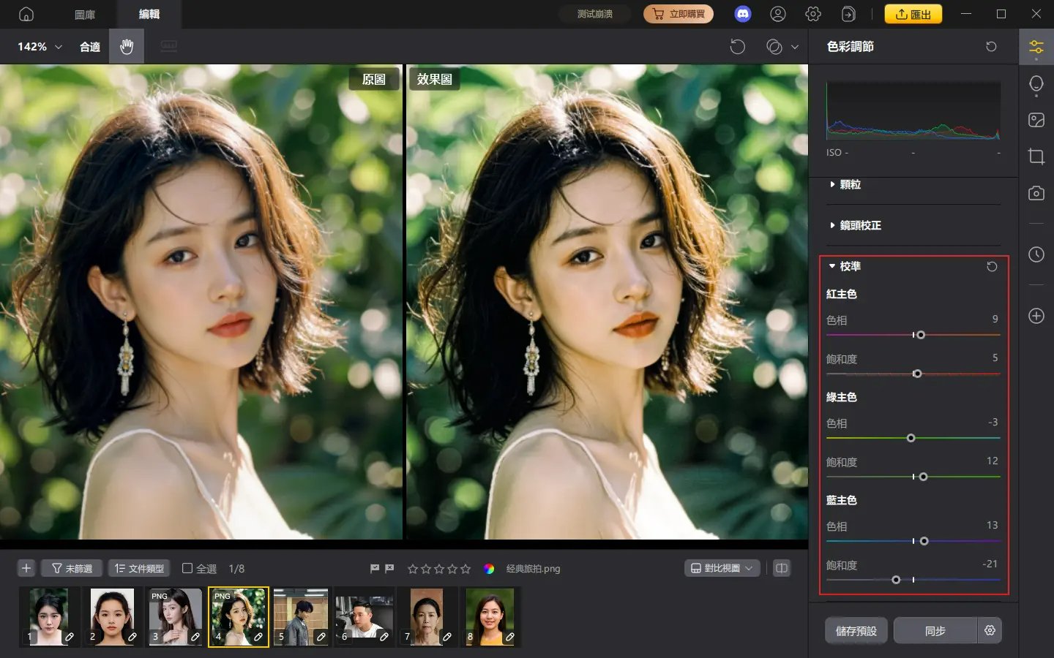Image resolution: width=1054 pixels, height=658 pixels.
Task: Switch to the 編輯 edit tab
Action: 149,14
